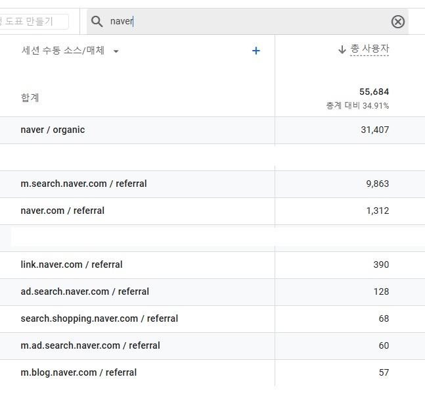Image resolution: width=425 pixels, height=402 pixels.
Task: Click the 60 users value
Action: coord(384,345)
